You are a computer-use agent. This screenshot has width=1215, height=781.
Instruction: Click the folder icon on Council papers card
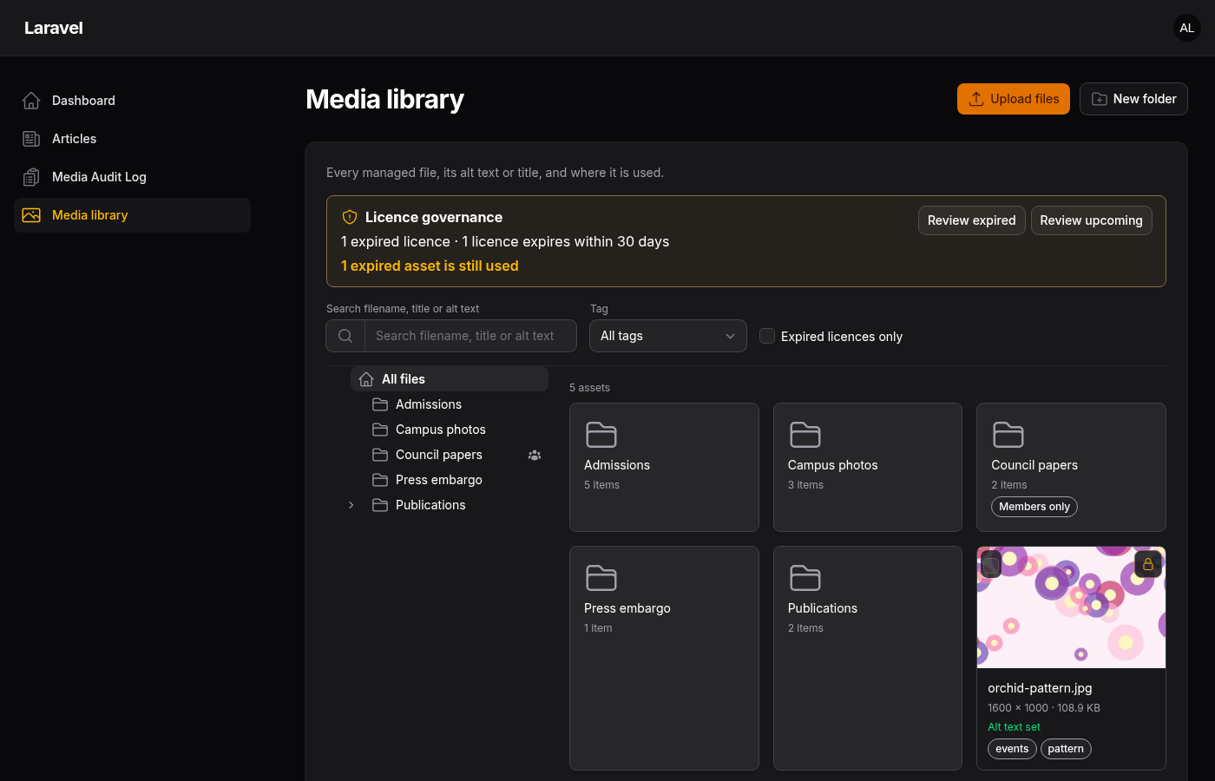coord(1008,434)
